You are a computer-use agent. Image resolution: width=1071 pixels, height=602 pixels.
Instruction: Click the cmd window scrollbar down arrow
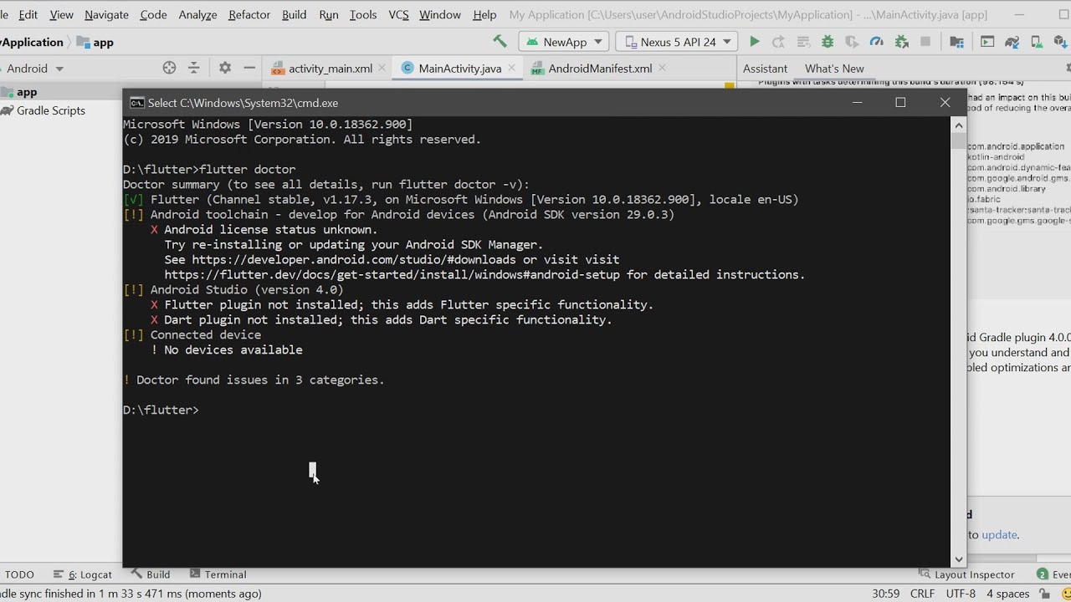959,559
